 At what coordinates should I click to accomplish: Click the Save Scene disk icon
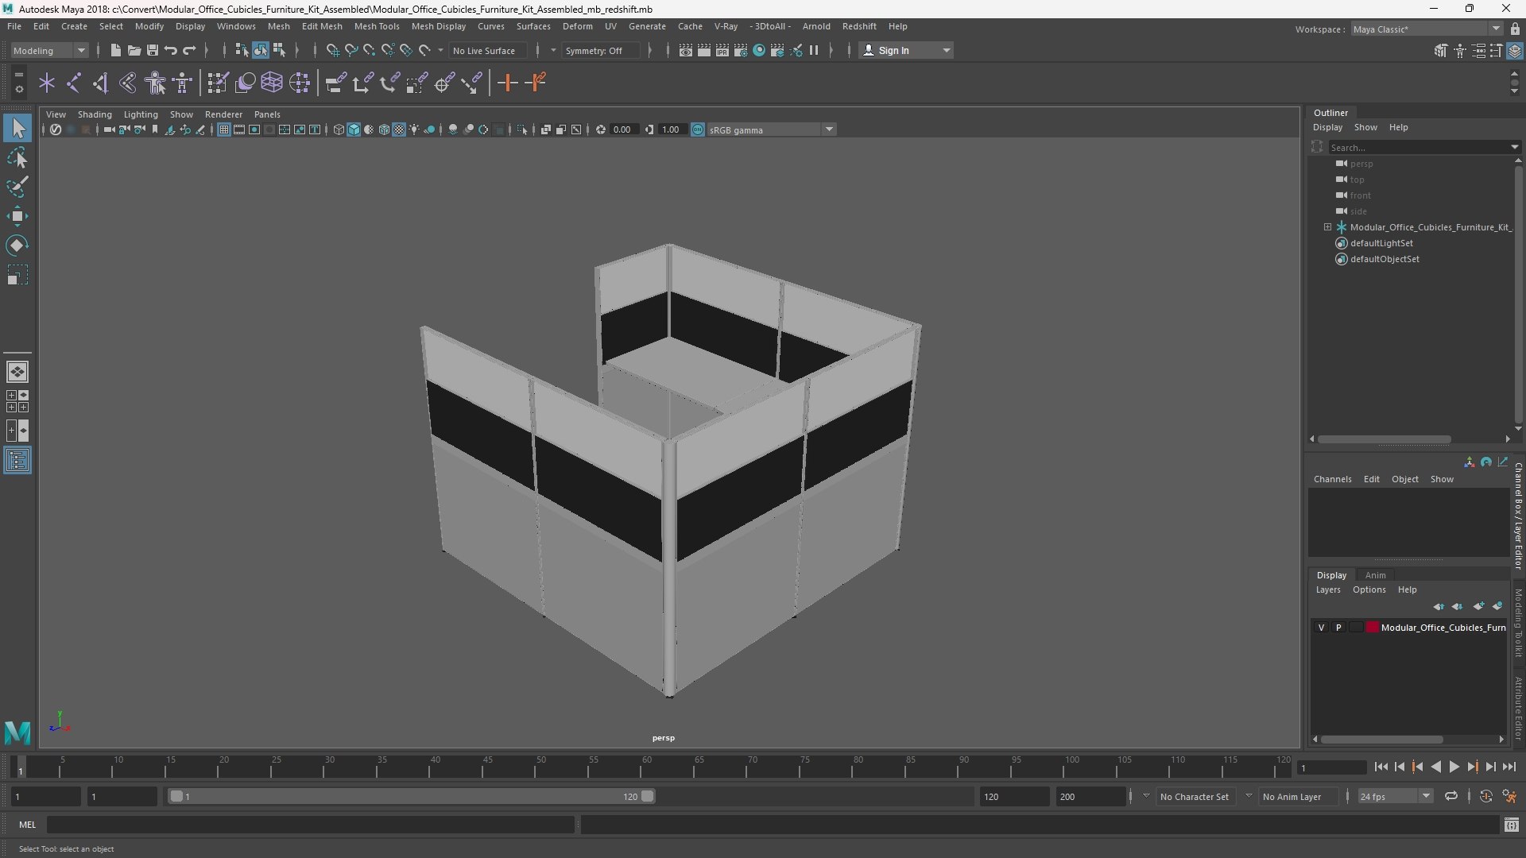tap(152, 50)
